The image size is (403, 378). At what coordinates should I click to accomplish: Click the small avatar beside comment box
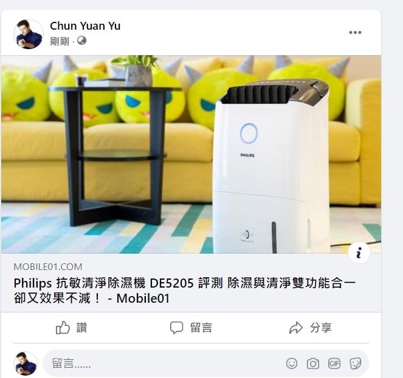click(25, 363)
